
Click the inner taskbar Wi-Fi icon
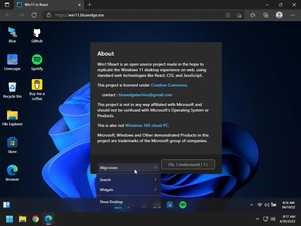coord(260,205)
